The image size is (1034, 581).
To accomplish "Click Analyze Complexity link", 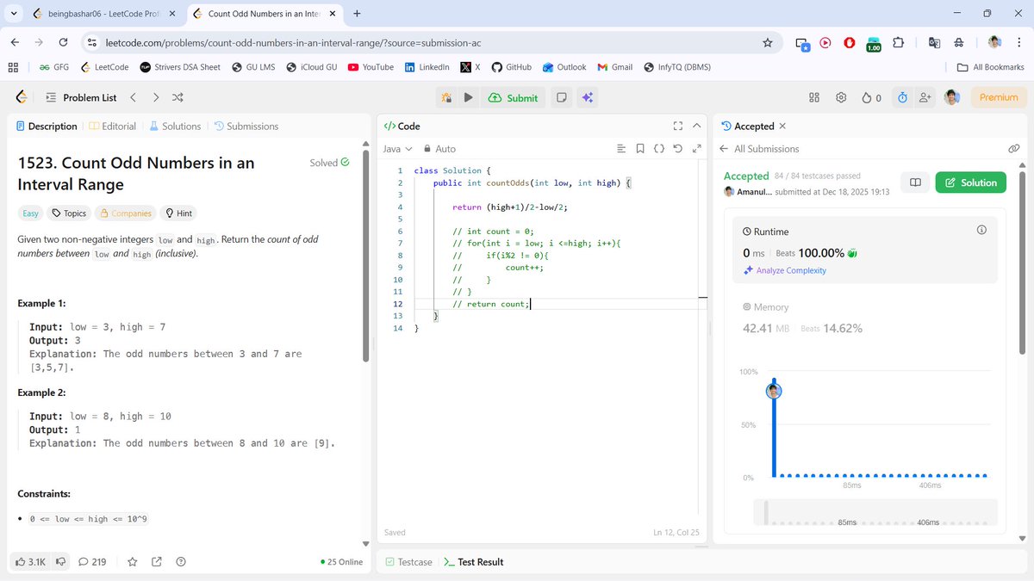I will pos(785,270).
